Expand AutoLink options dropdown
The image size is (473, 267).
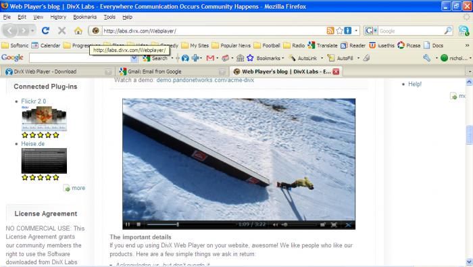322,58
